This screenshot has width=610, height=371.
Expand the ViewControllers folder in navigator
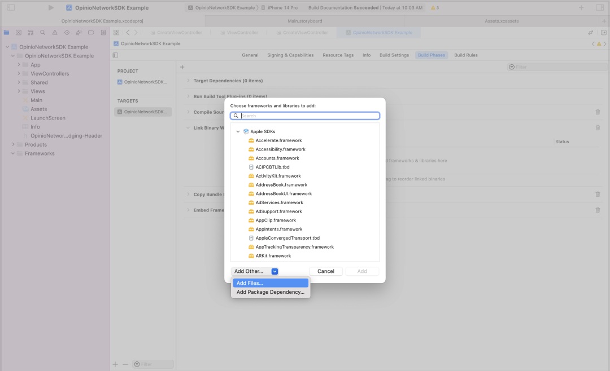point(19,74)
